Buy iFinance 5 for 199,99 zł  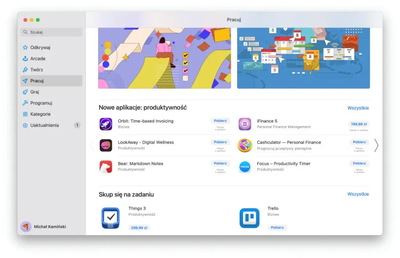(x=359, y=124)
